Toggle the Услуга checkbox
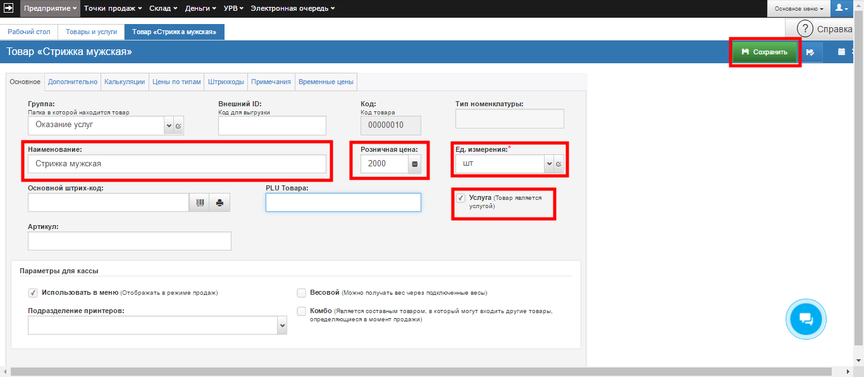The height and width of the screenshot is (377, 864). tap(460, 198)
